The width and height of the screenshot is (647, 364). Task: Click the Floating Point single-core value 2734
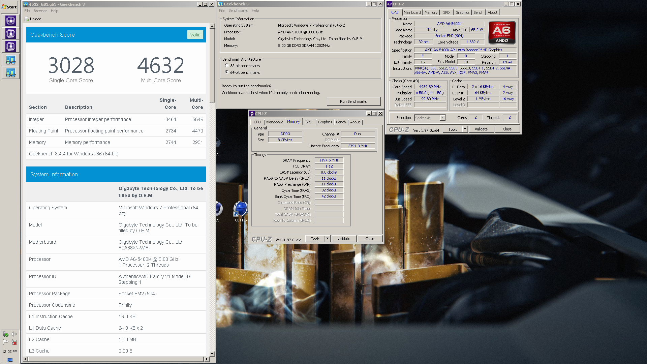[x=171, y=131]
